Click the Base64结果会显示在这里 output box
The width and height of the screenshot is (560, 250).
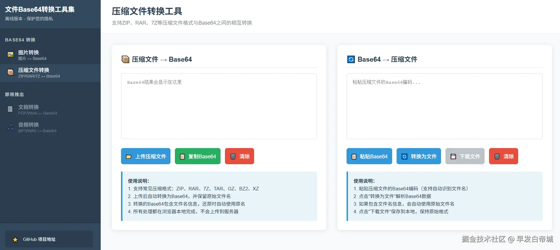click(x=219, y=106)
